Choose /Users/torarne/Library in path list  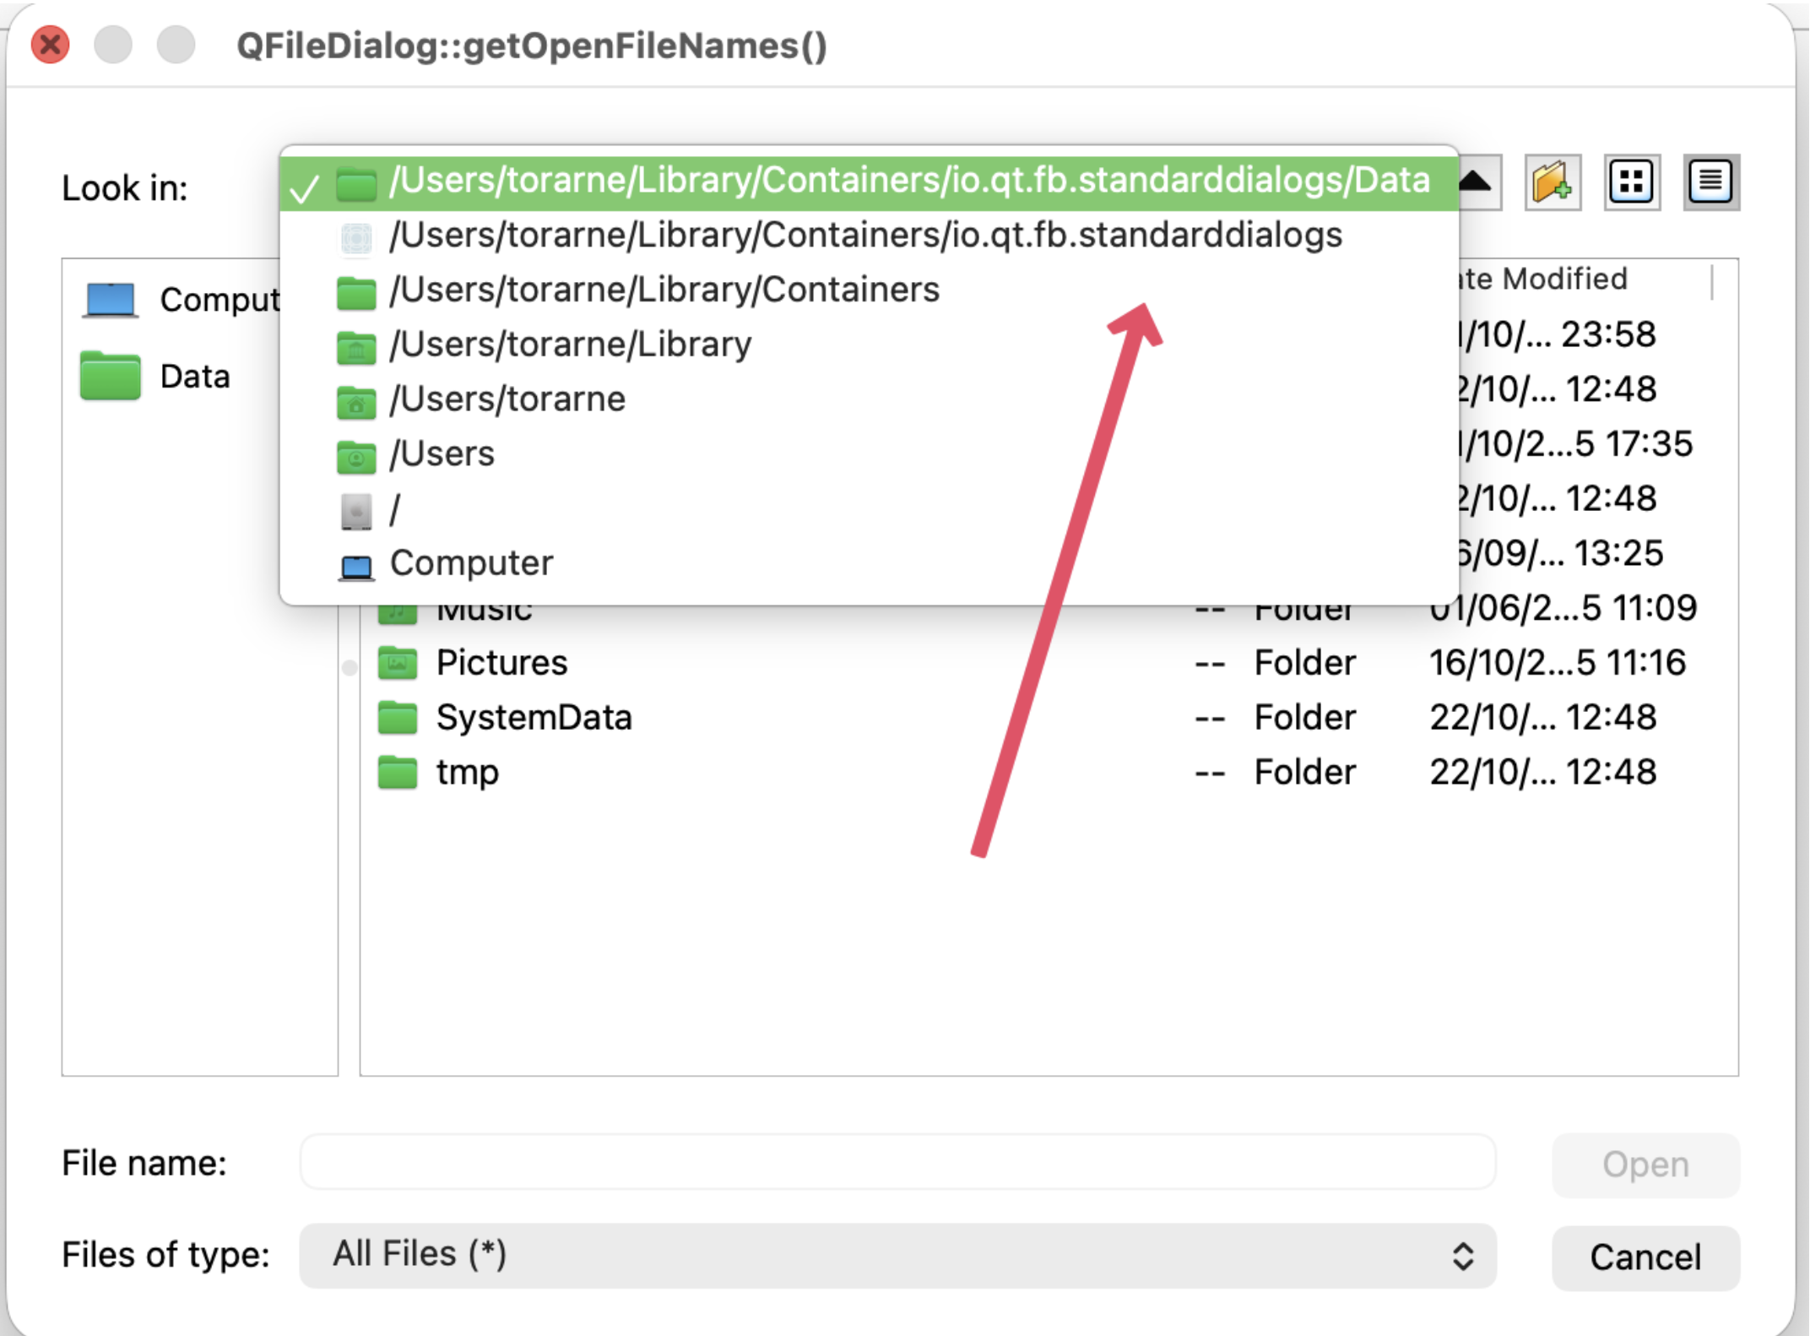click(570, 345)
